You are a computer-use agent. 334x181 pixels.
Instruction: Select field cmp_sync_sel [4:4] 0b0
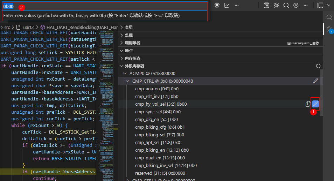click(x=158, y=112)
